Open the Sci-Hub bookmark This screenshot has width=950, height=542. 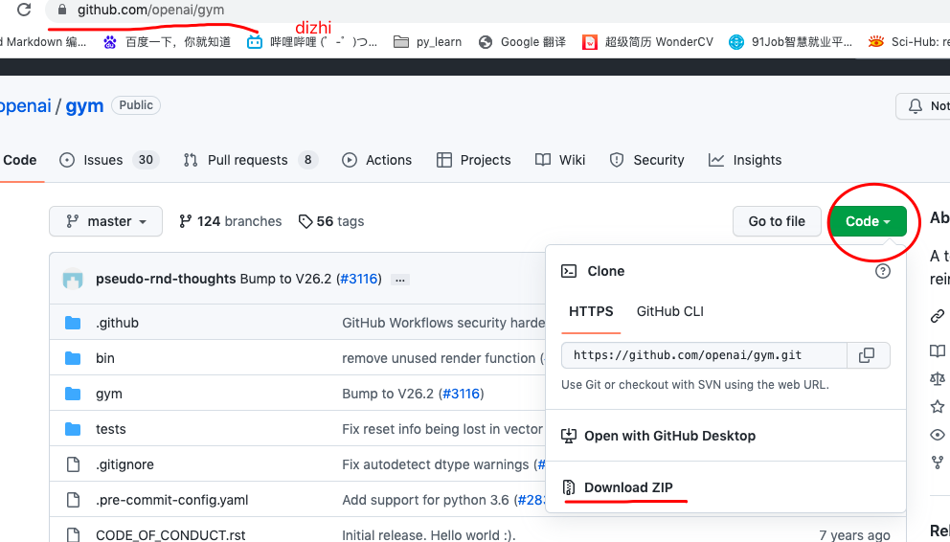908,42
